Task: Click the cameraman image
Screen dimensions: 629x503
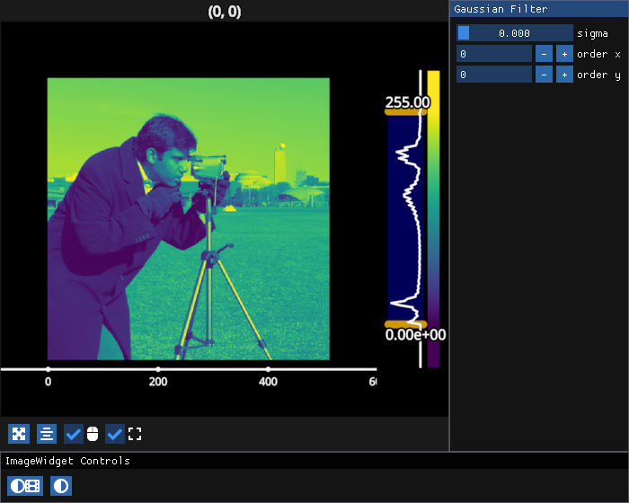Action: pyautogui.click(x=189, y=218)
